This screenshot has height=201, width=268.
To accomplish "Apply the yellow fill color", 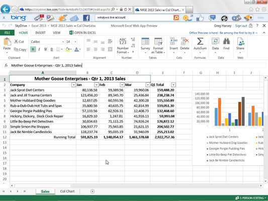I will coord(67,49).
